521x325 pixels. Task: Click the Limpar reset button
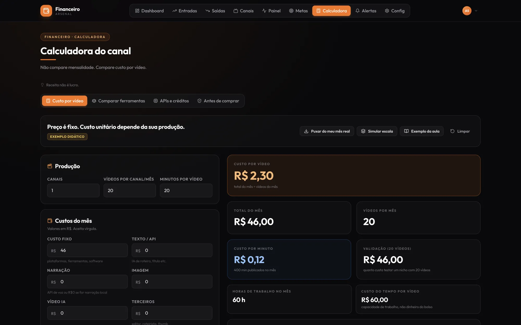pos(460,131)
